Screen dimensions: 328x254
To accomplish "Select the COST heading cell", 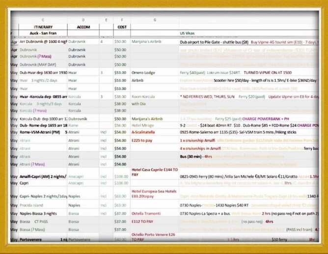I will pyautogui.click(x=121, y=26).
